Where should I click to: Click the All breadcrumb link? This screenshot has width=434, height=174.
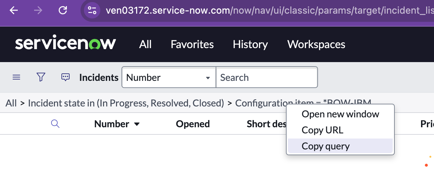click(11, 103)
